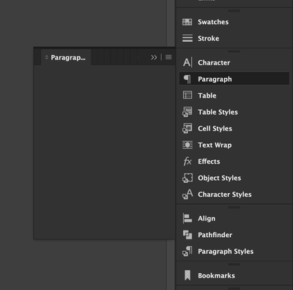
Task: Click the Table label
Action: pos(207,95)
